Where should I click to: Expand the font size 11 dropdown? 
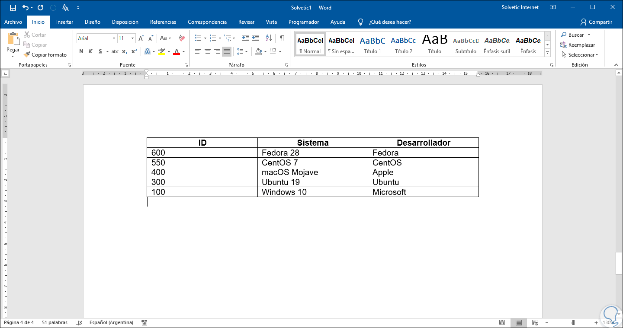click(132, 38)
